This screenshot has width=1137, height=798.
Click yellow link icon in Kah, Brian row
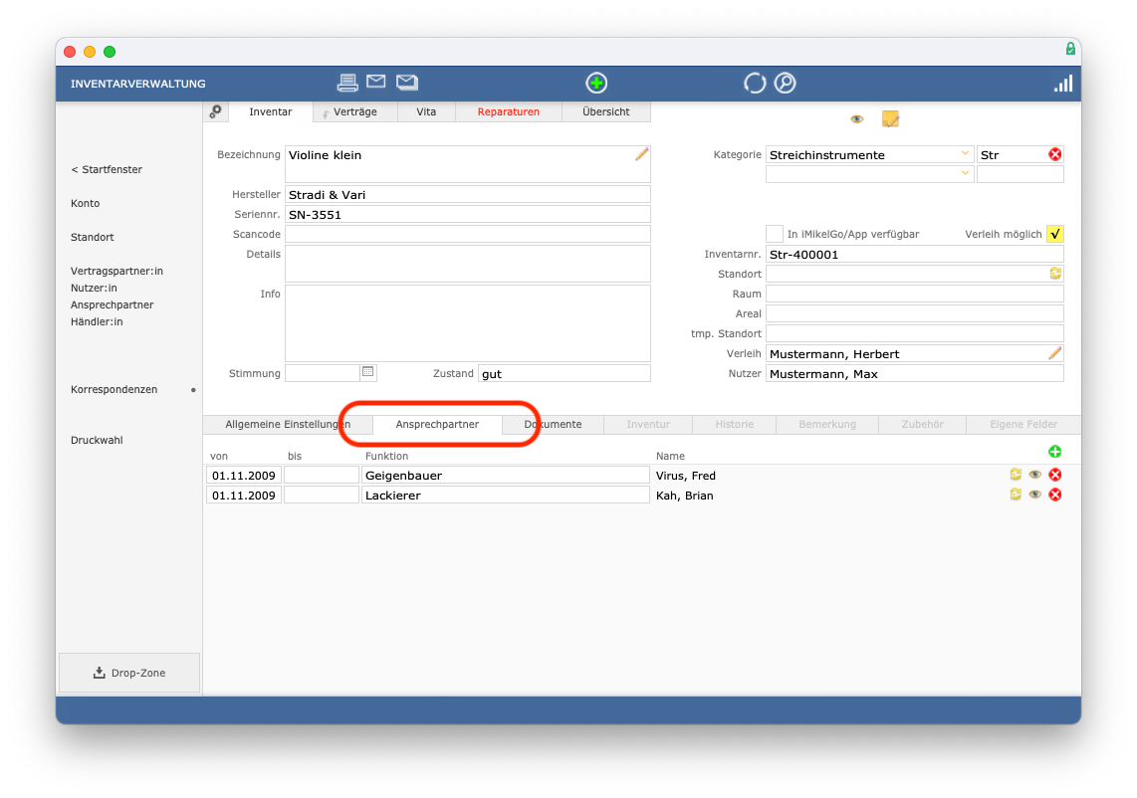1016,495
